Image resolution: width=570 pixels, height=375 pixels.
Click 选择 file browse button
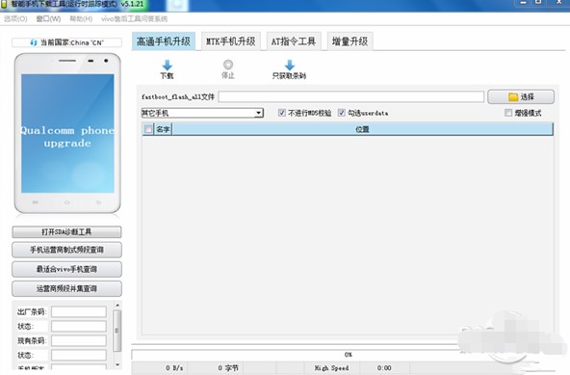click(521, 96)
